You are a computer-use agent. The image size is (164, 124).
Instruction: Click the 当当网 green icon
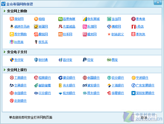point(109,19)
